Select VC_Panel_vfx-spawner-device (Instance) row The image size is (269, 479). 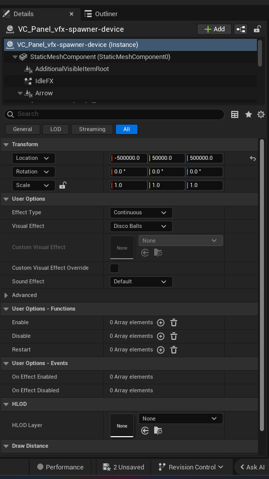pos(130,44)
